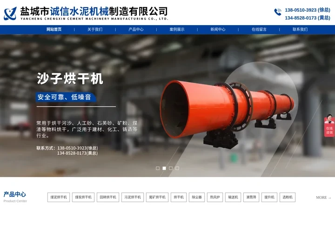
Task: Select the third carousel slide indicator
Action: 171,168
